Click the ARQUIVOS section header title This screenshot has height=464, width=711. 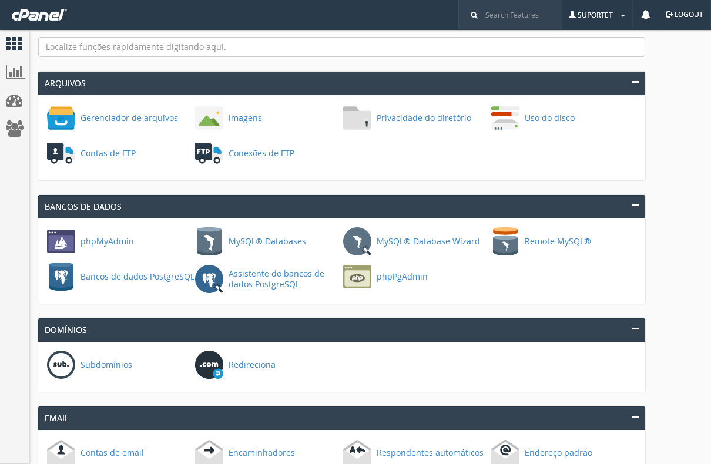(65, 83)
